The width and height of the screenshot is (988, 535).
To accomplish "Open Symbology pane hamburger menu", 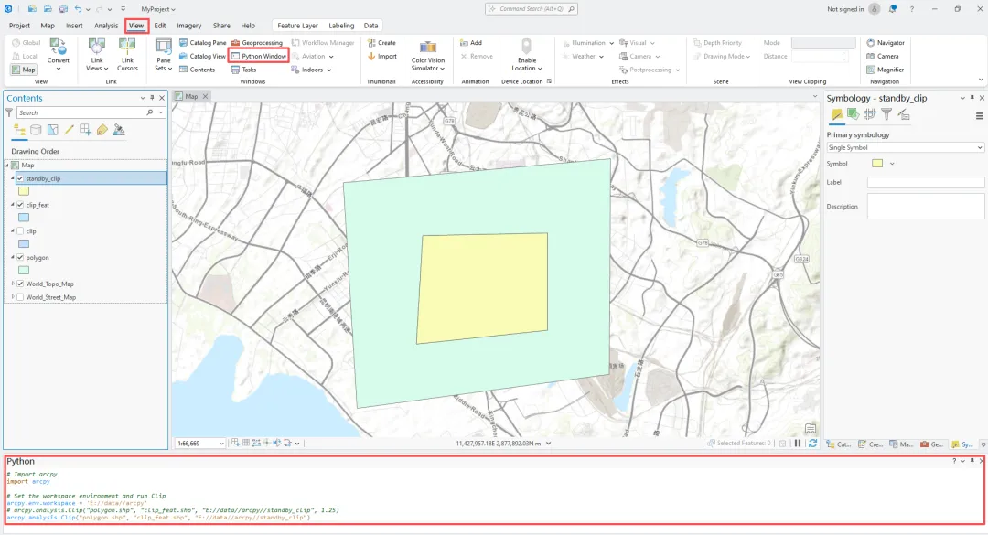I will coord(979,116).
